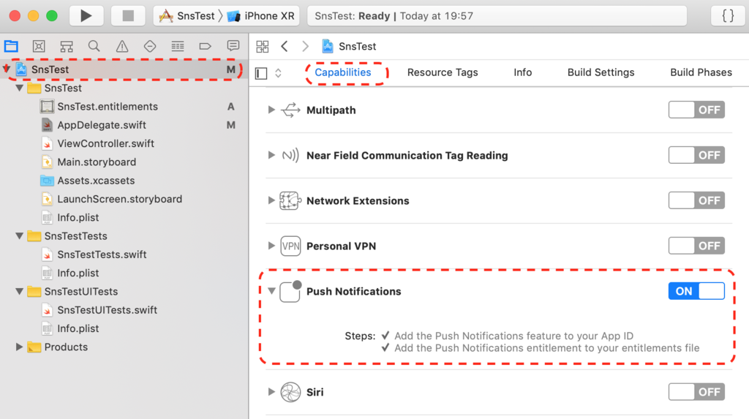749x419 pixels.
Task: Click the Run (play) button
Action: 86,16
